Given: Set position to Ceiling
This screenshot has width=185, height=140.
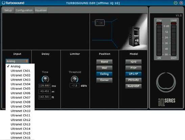Looking at the screenshot, I should 105,74.
